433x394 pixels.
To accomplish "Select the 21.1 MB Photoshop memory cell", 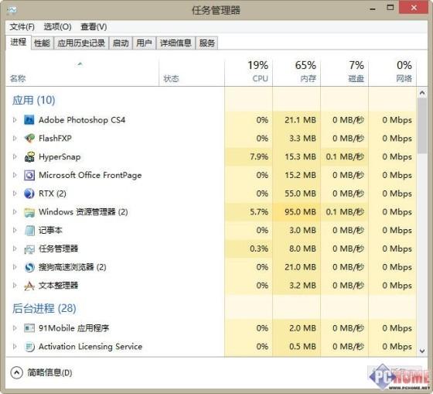I will tap(297, 120).
